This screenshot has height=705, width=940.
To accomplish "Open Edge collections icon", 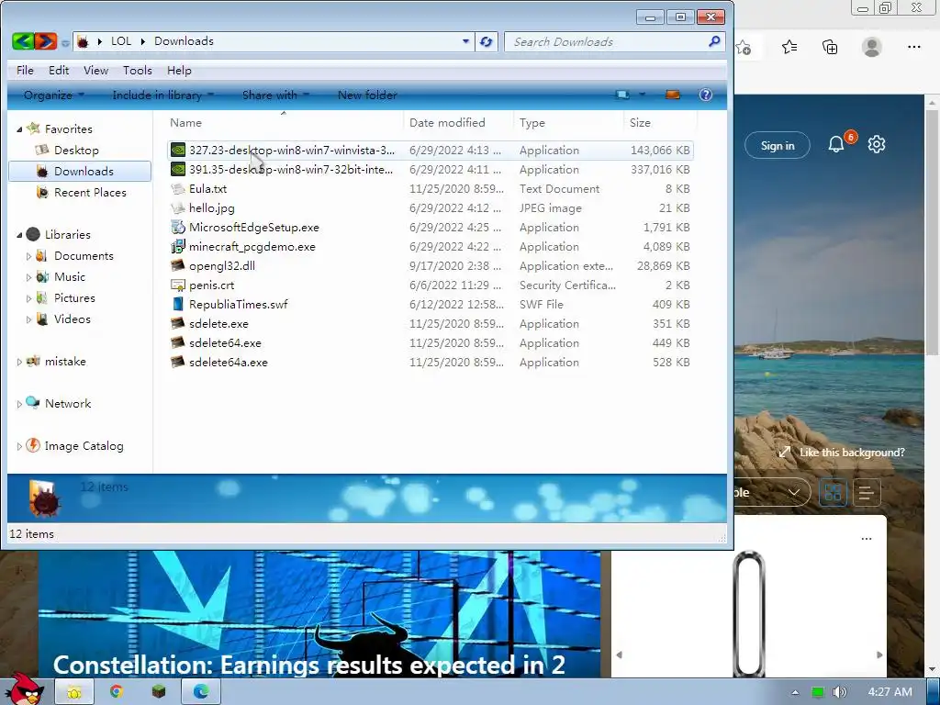I will coord(830,47).
